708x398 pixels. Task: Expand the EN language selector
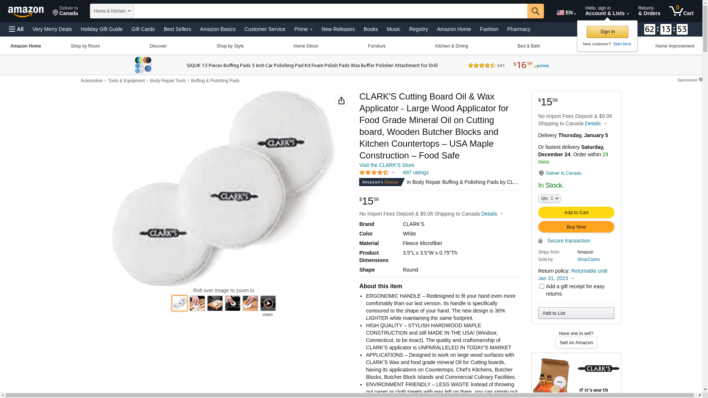click(x=566, y=13)
